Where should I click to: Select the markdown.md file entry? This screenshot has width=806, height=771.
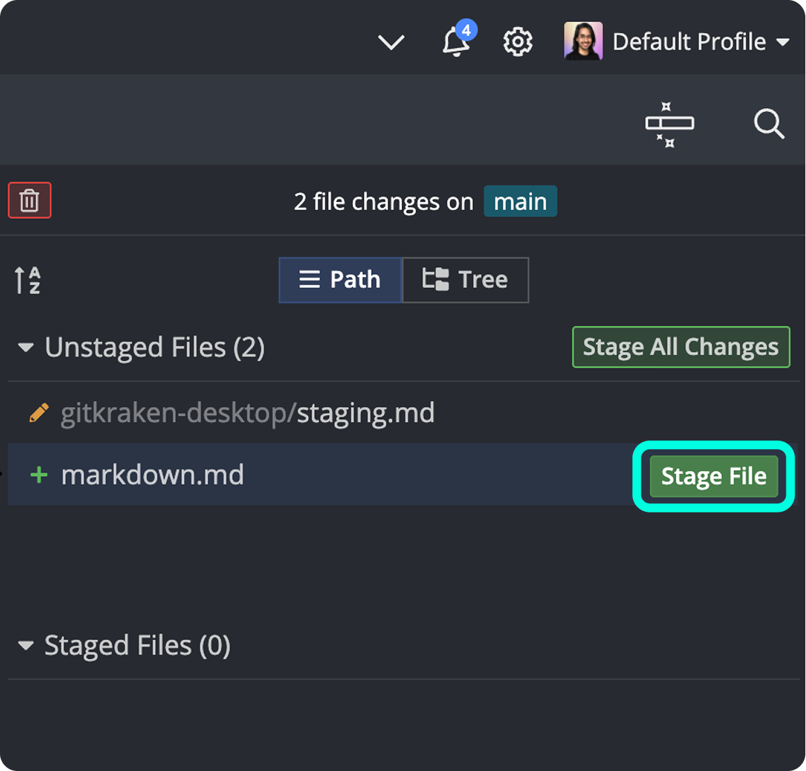[152, 475]
